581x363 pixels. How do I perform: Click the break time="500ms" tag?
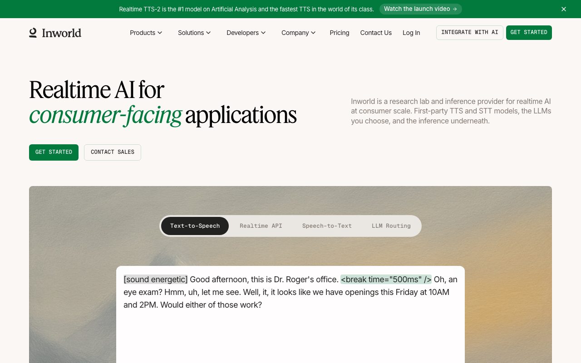pyautogui.click(x=386, y=280)
